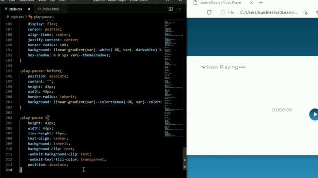
Task: Click .play-pause i breadcrumb segment
Action: pos(41,17)
